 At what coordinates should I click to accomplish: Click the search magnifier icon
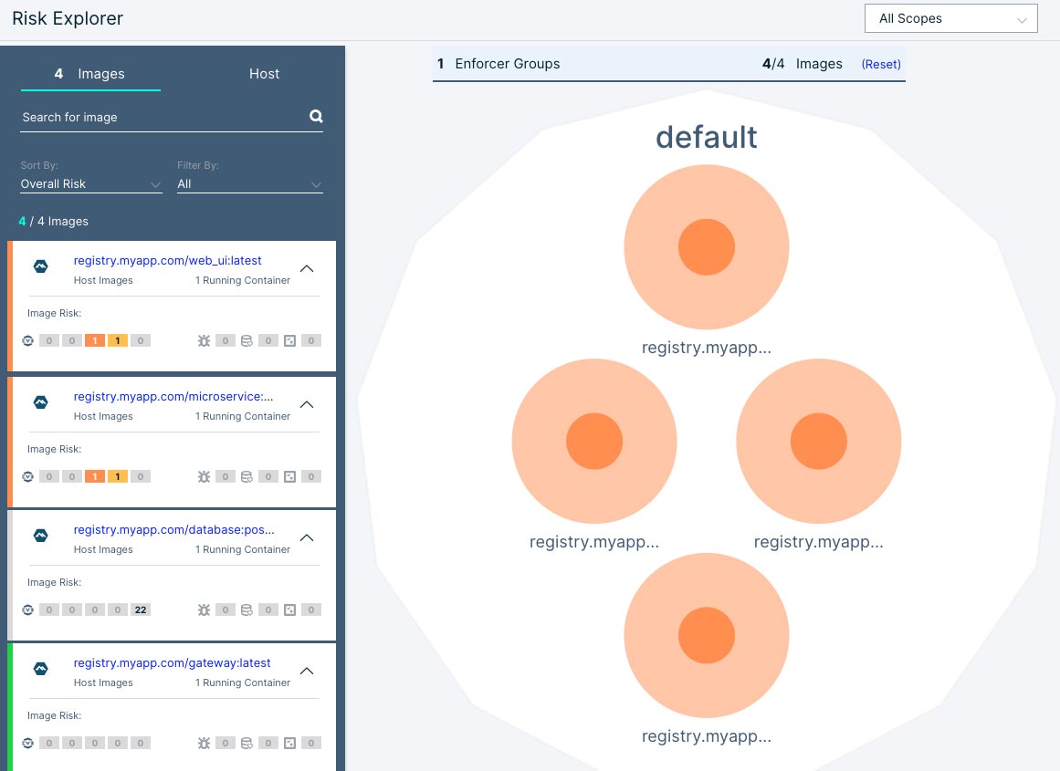[x=316, y=116]
